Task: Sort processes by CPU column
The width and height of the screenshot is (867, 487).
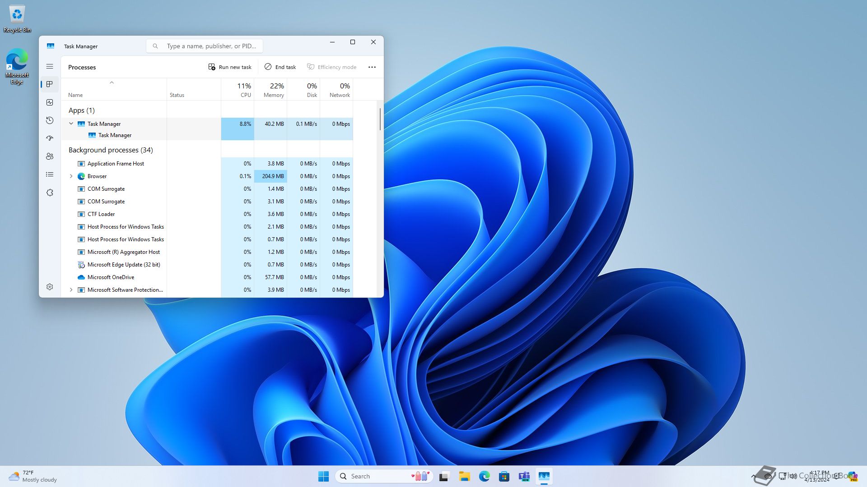Action: click(x=238, y=89)
